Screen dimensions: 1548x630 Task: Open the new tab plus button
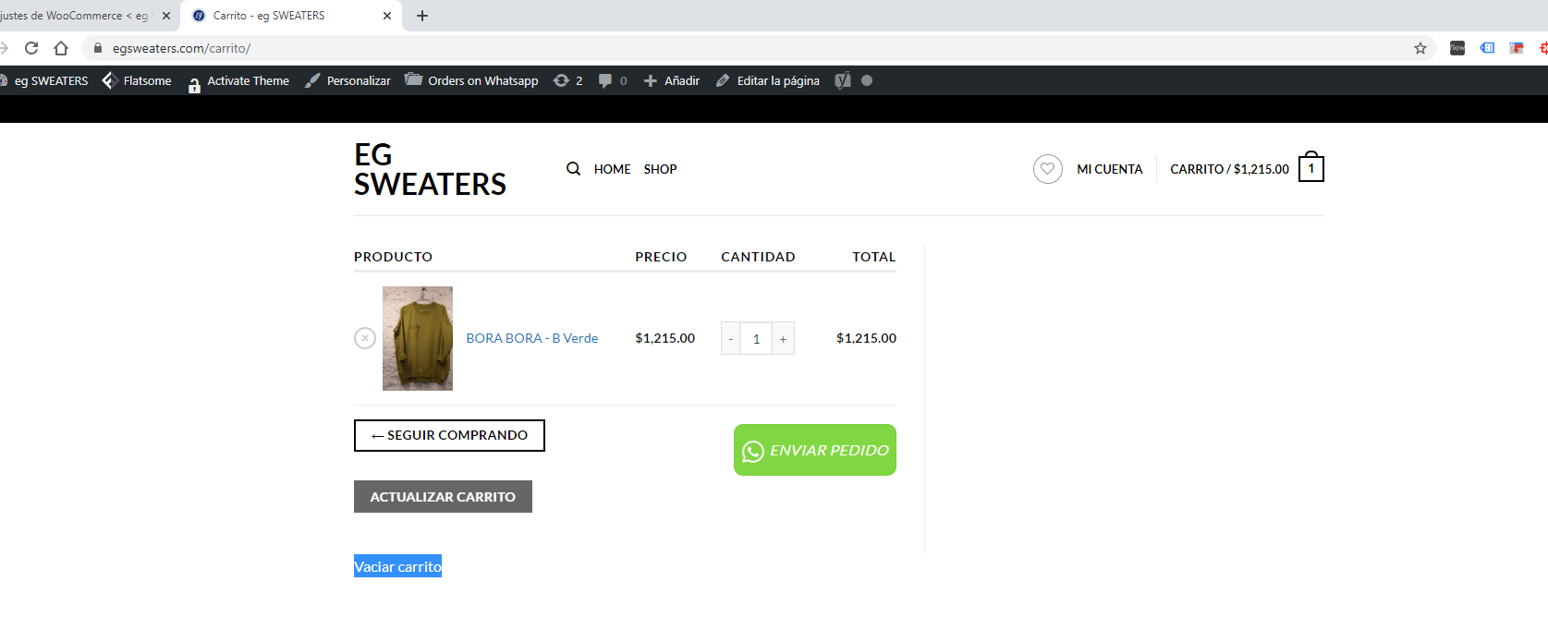click(x=422, y=16)
